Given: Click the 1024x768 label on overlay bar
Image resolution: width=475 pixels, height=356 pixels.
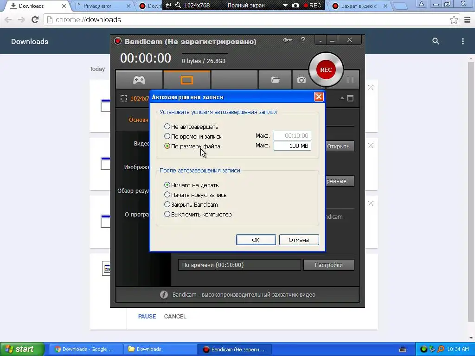Looking at the screenshot, I should (x=197, y=6).
